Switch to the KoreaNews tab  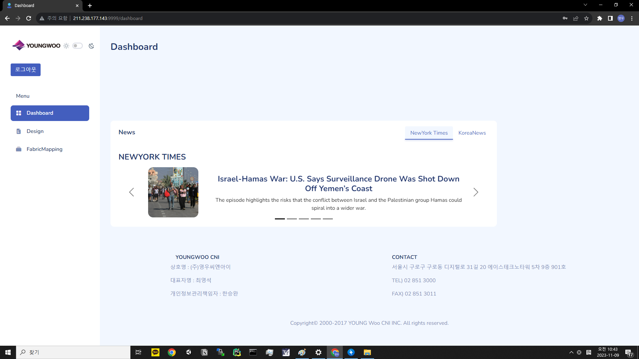click(472, 133)
